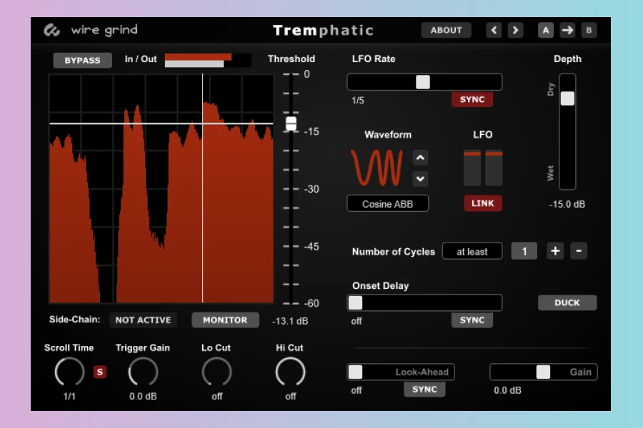
Task: Click the In / Out level meter
Action: pyautogui.click(x=208, y=60)
